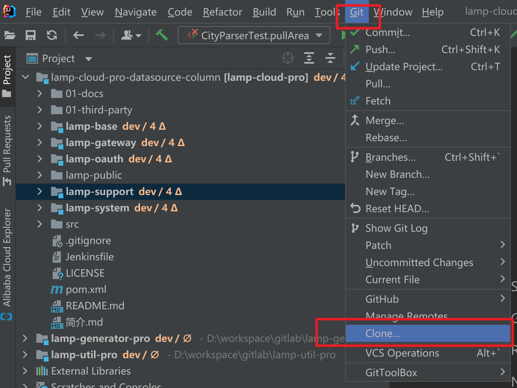Click the Back navigation arrow

pos(78,35)
